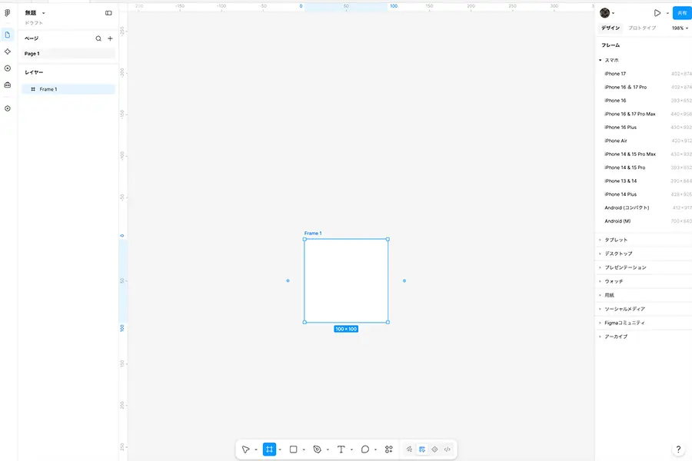Collapse the sidebar with the panel toggle icon
The height and width of the screenshot is (461, 692).
click(108, 13)
